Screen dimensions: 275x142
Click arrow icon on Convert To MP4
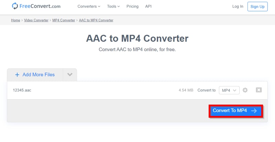click(254, 111)
